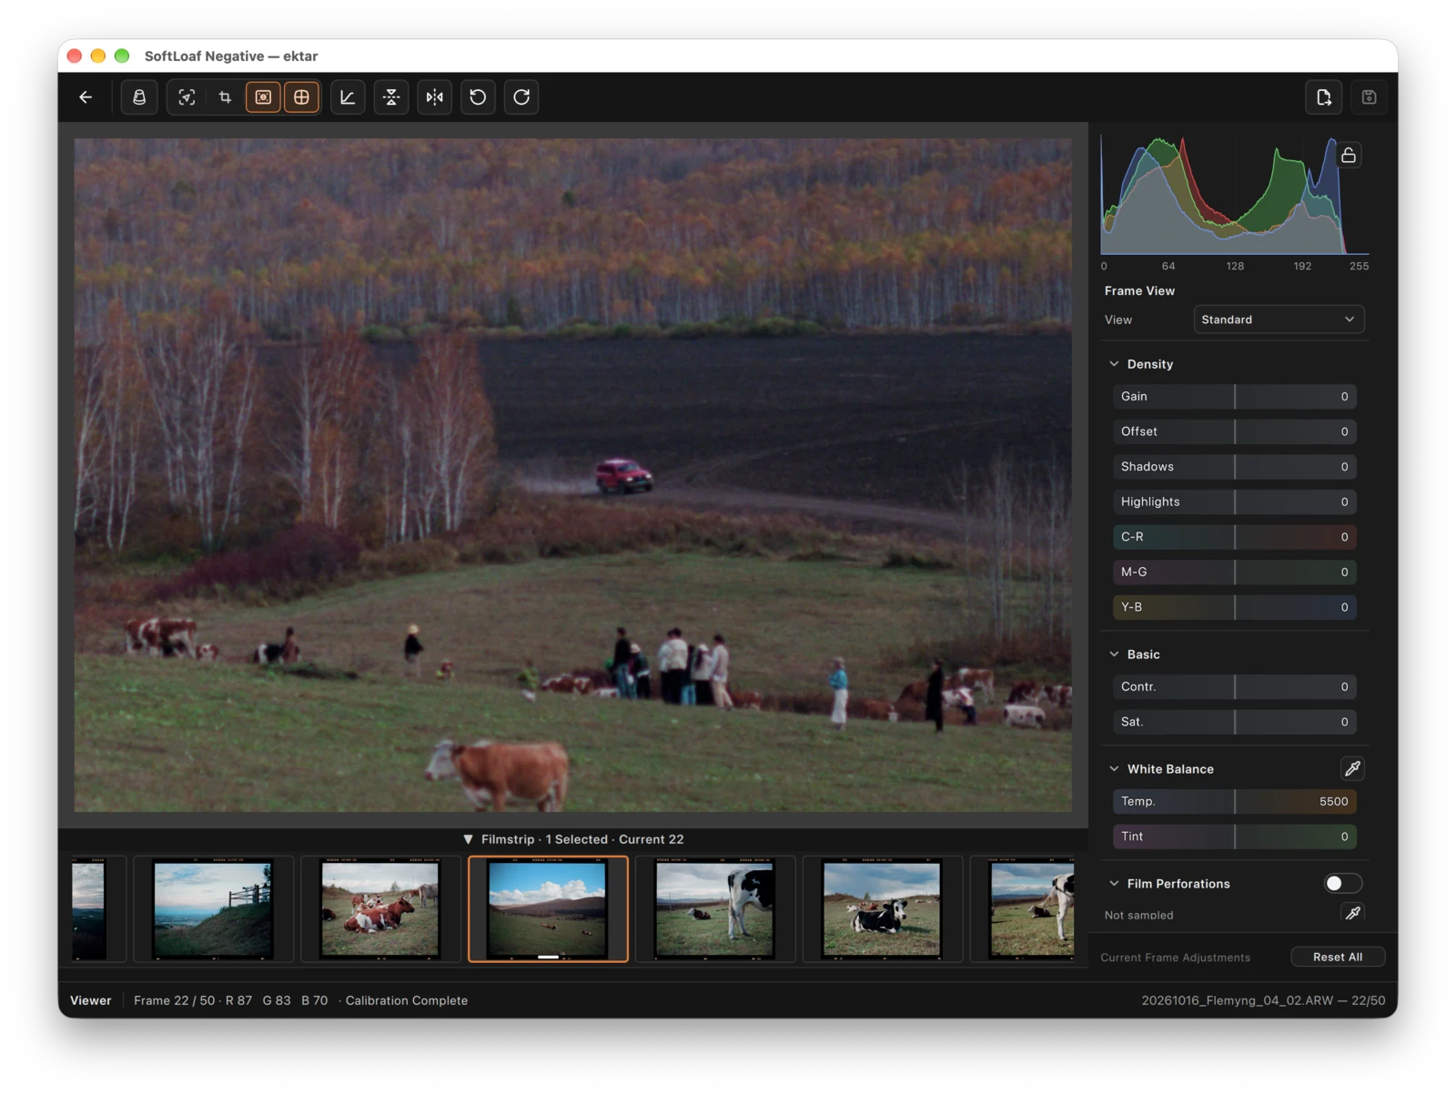Click the export file icon
Image resolution: width=1456 pixels, height=1095 pixels.
pos(1324,97)
